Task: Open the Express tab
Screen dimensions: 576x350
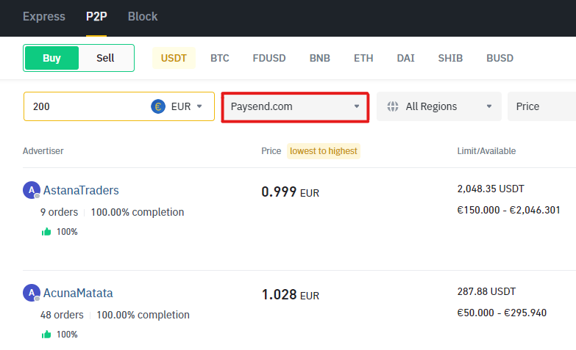Action: [43, 16]
